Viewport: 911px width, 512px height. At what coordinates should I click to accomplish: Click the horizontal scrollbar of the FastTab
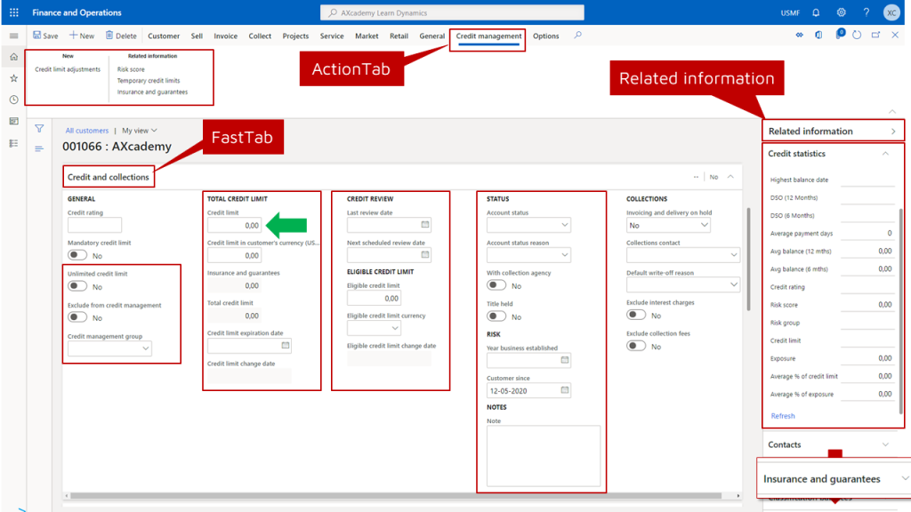click(x=395, y=496)
